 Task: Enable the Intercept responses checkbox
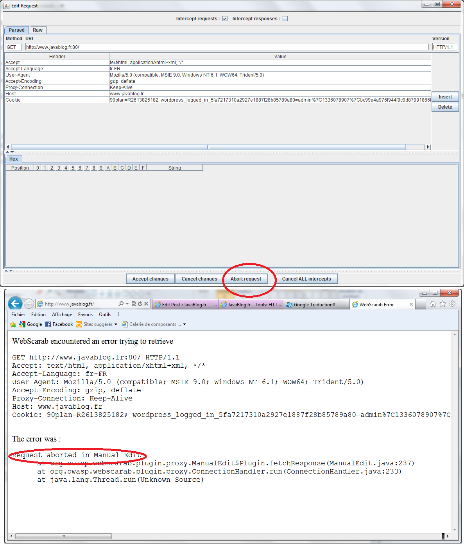tap(285, 19)
